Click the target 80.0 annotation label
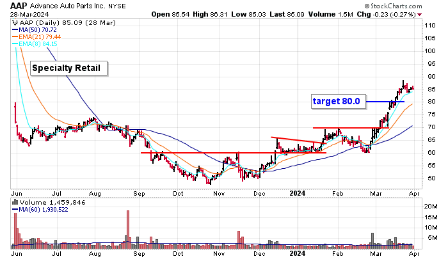This screenshot has width=448, height=259. [339, 102]
